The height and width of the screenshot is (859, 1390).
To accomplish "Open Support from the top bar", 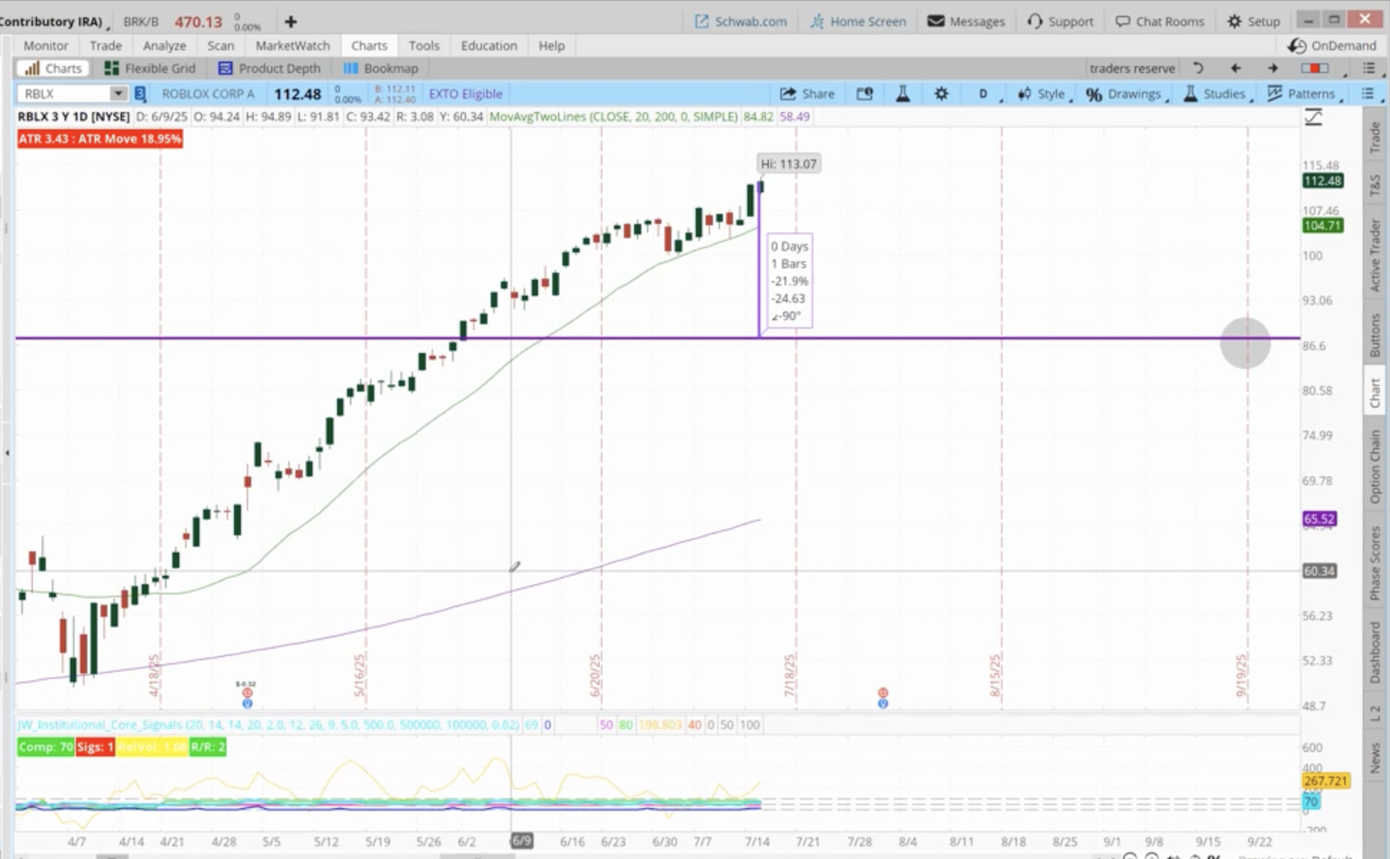I will point(1061,22).
